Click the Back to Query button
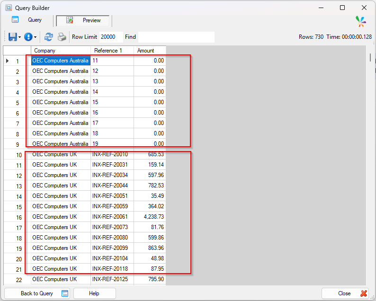This screenshot has height=301, width=376. (37, 293)
